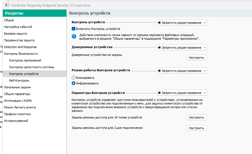Uncheck Включить Контроль устройств checkbox
This screenshot has height=154, width=252.
[x=73, y=29]
